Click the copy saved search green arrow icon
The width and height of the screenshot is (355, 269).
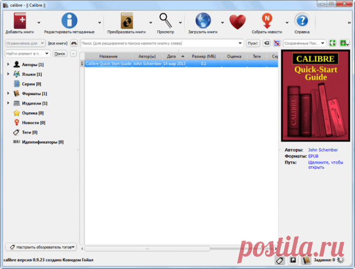pyautogui.click(x=332, y=43)
